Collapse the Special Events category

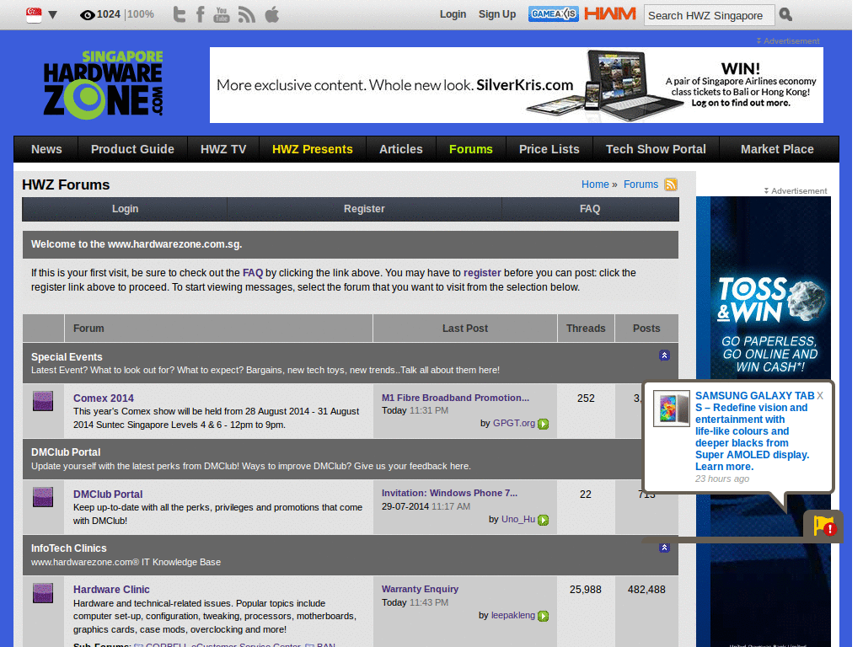click(x=664, y=356)
